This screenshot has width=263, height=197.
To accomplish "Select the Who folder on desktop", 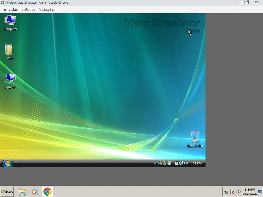I will (10, 52).
